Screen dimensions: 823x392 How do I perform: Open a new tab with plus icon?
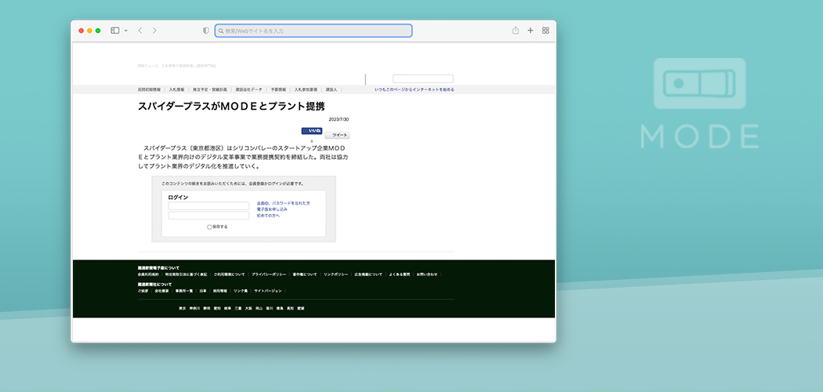tap(531, 31)
